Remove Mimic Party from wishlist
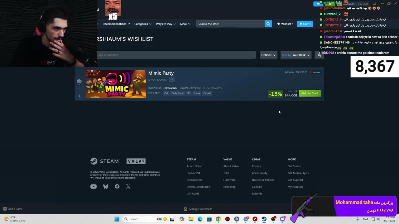399x224 pixels. [315, 72]
